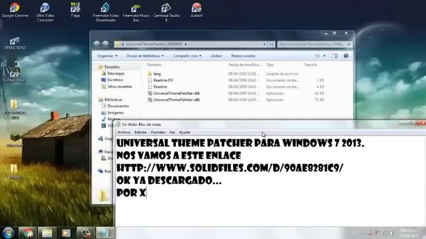Click the Notepad title bar icon
The image size is (426, 239).
[118, 124]
